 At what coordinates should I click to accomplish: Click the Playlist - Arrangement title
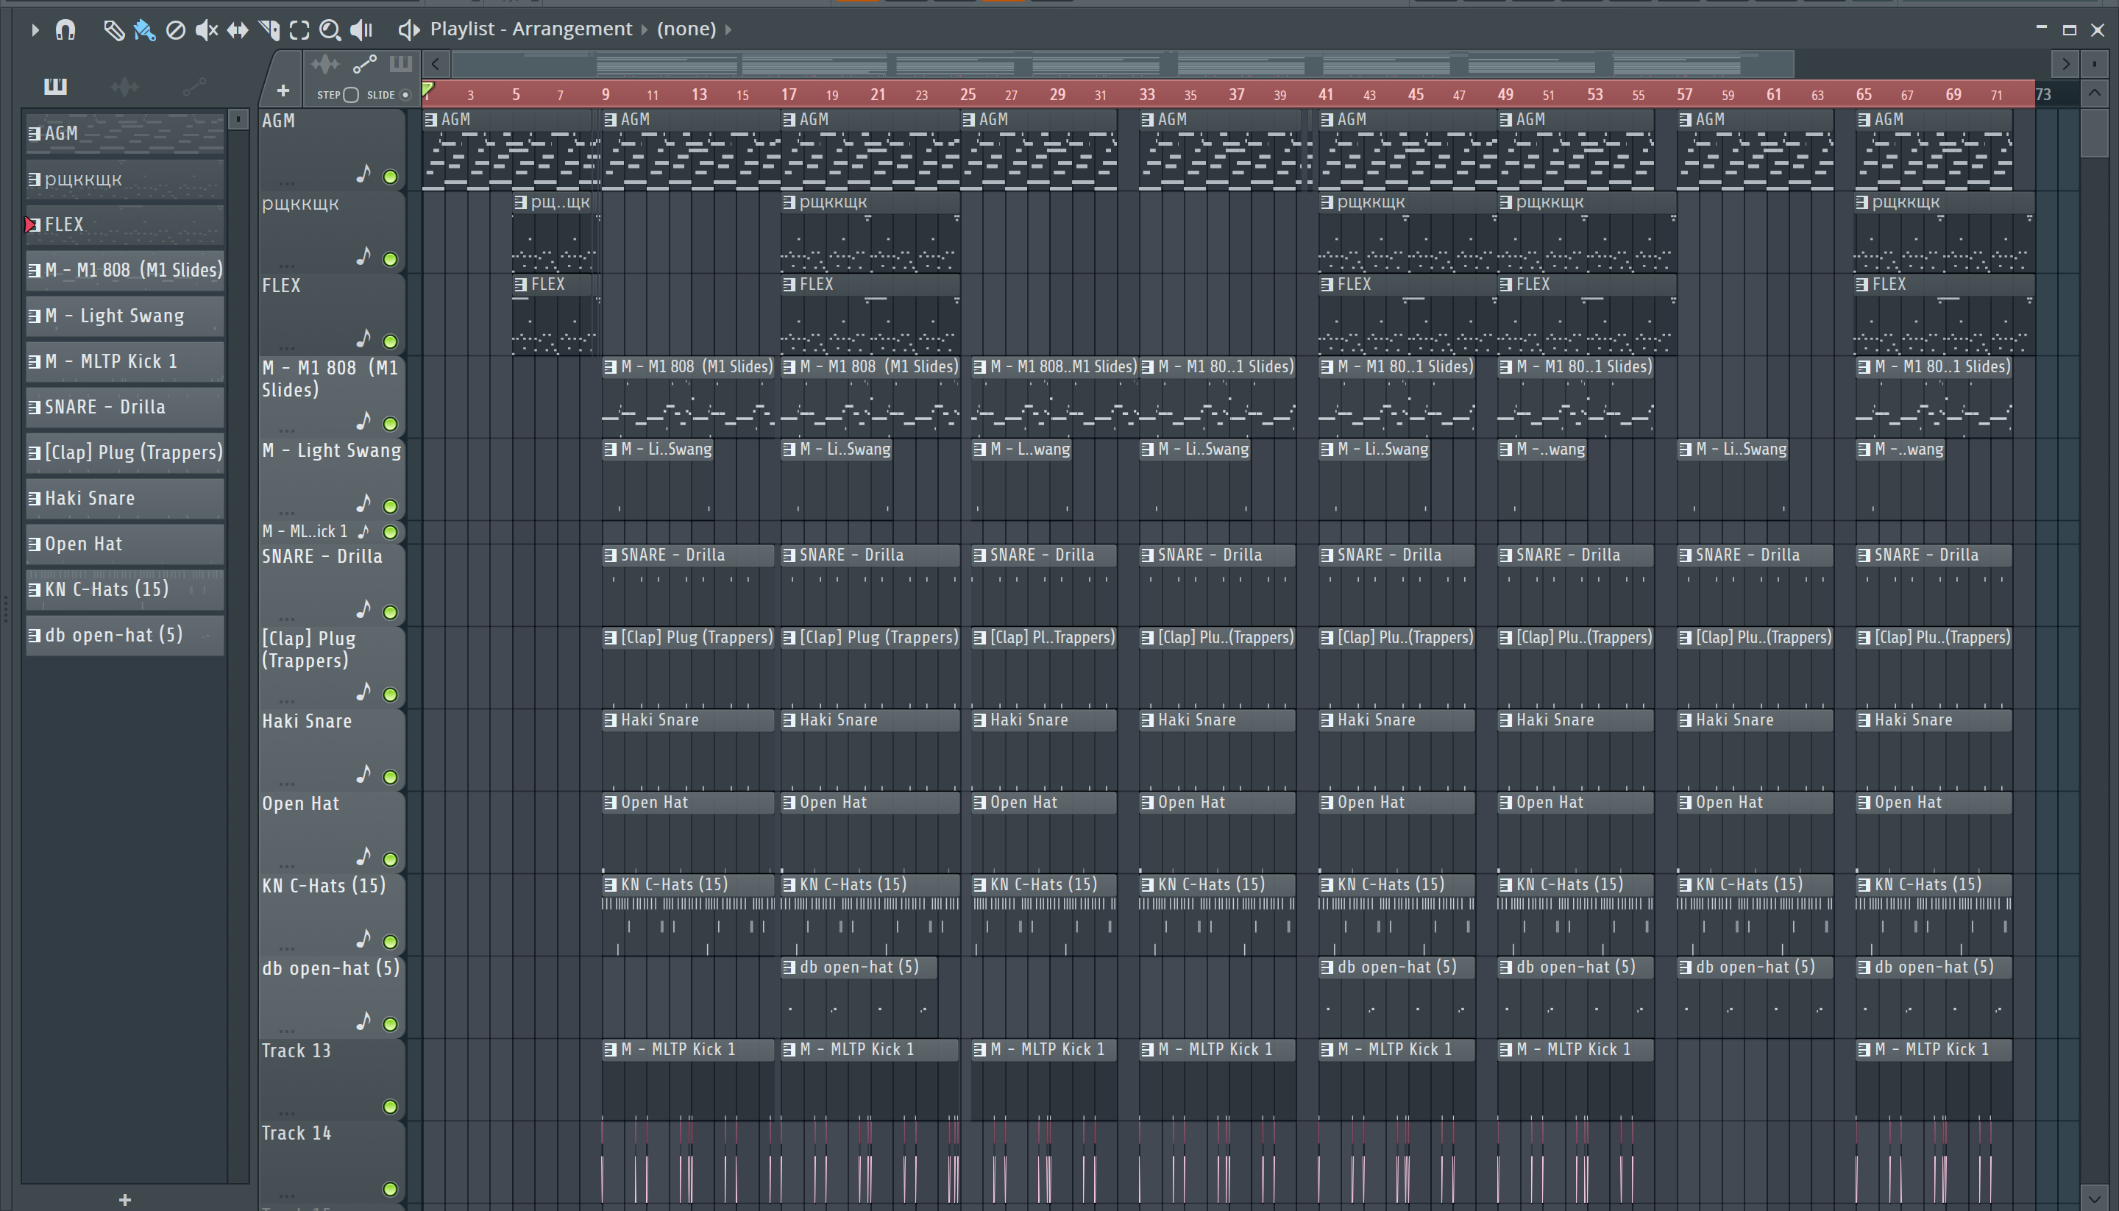pyautogui.click(x=530, y=29)
